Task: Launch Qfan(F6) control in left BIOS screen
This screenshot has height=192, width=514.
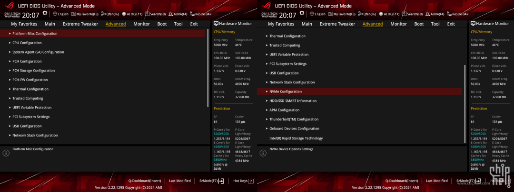Action: point(110,14)
